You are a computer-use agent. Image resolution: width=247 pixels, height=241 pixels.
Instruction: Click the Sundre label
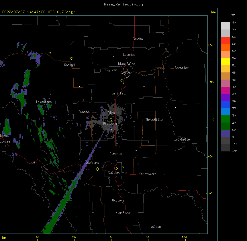(84, 112)
